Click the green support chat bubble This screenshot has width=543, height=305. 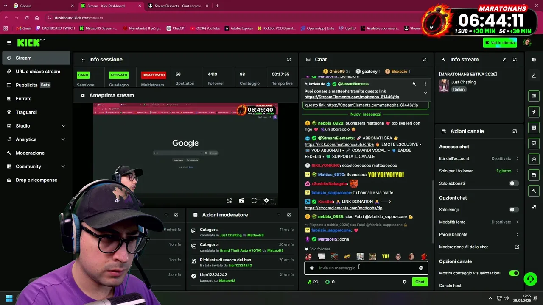point(530,279)
